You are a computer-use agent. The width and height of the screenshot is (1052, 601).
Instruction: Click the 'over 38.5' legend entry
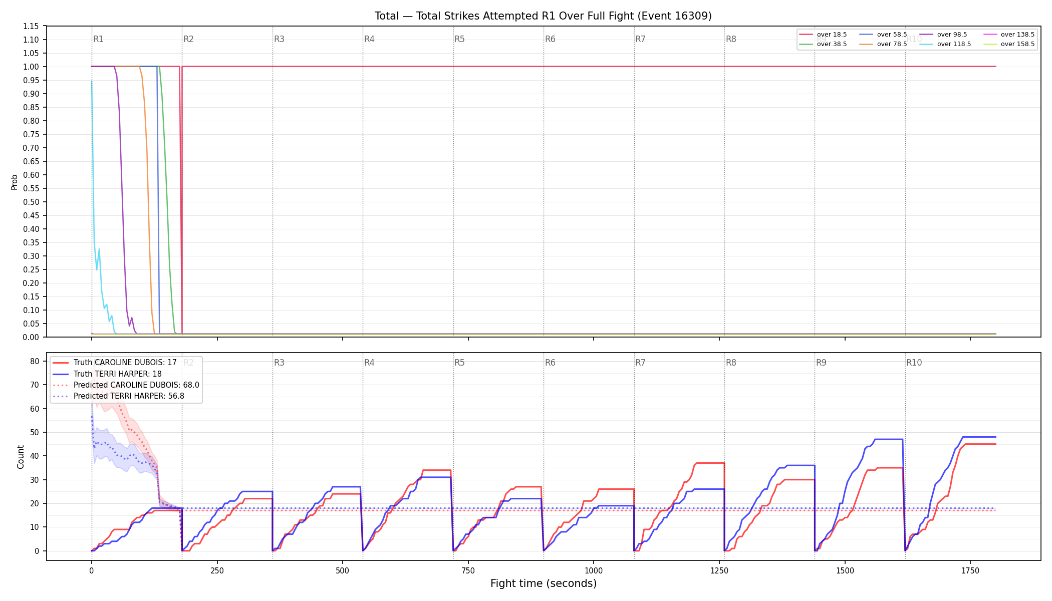tap(823, 44)
